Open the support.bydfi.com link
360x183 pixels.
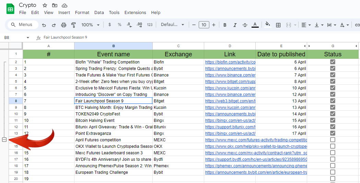pos(256,159)
